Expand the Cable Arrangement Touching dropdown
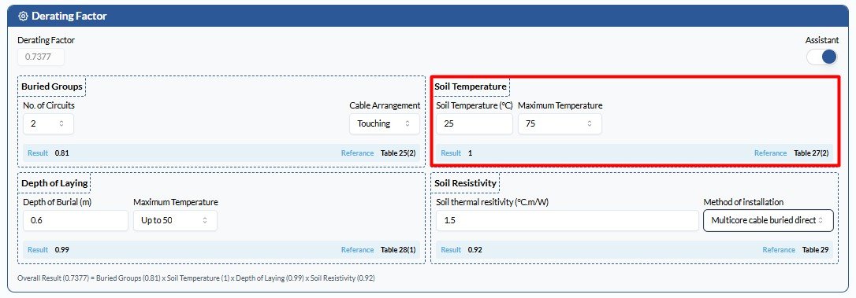Viewport: 856px width, 298px height. click(x=385, y=123)
